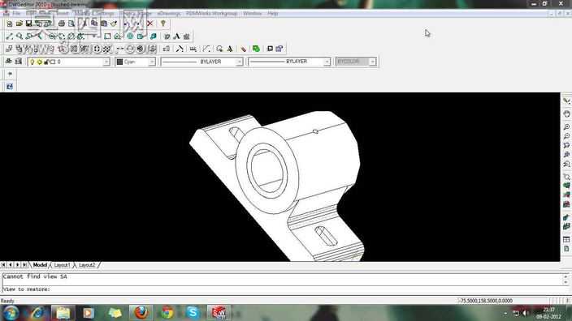Switch to the Layout2 tab
Image resolution: width=572 pixels, height=321 pixels.
pyautogui.click(x=87, y=265)
